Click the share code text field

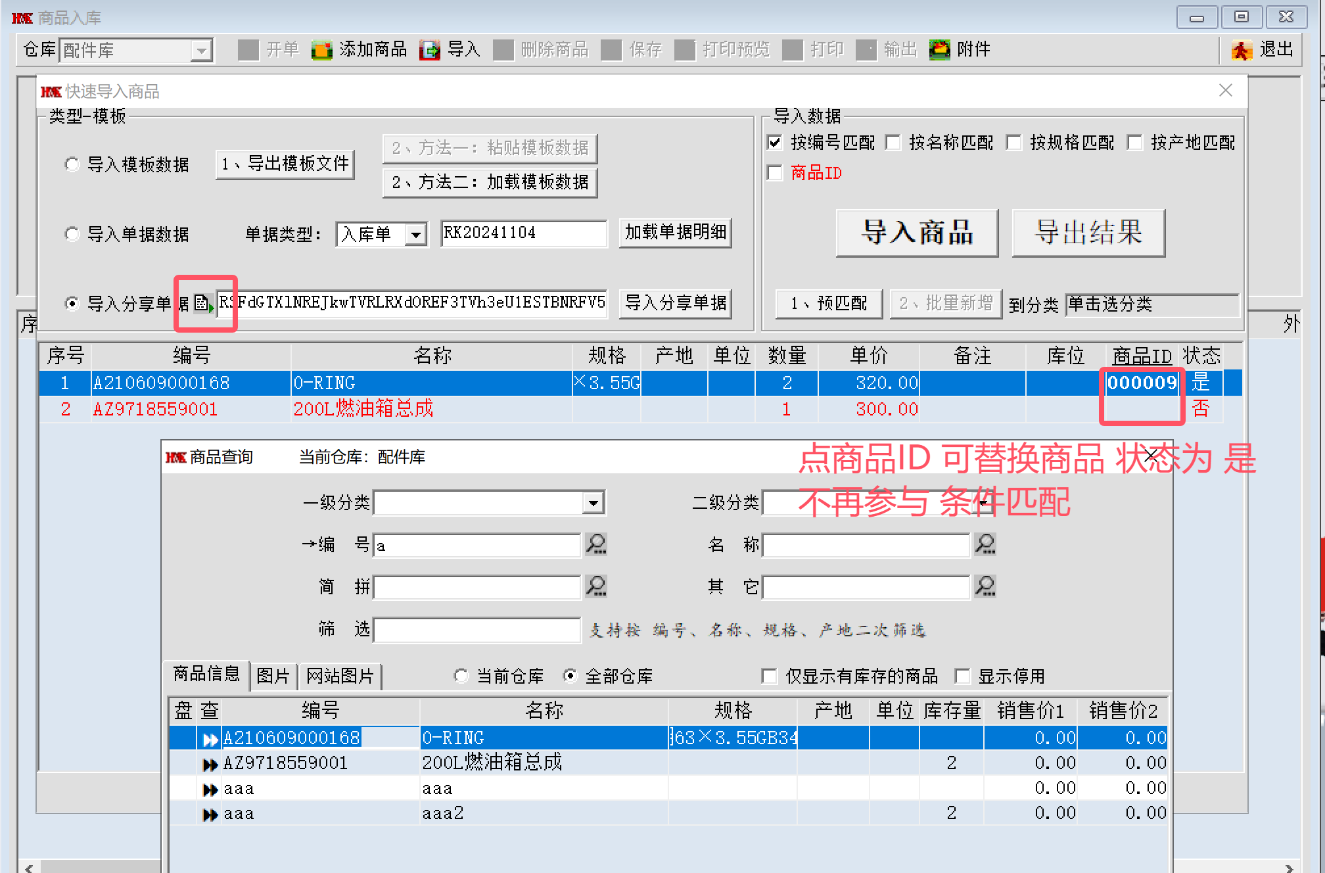pyautogui.click(x=412, y=303)
